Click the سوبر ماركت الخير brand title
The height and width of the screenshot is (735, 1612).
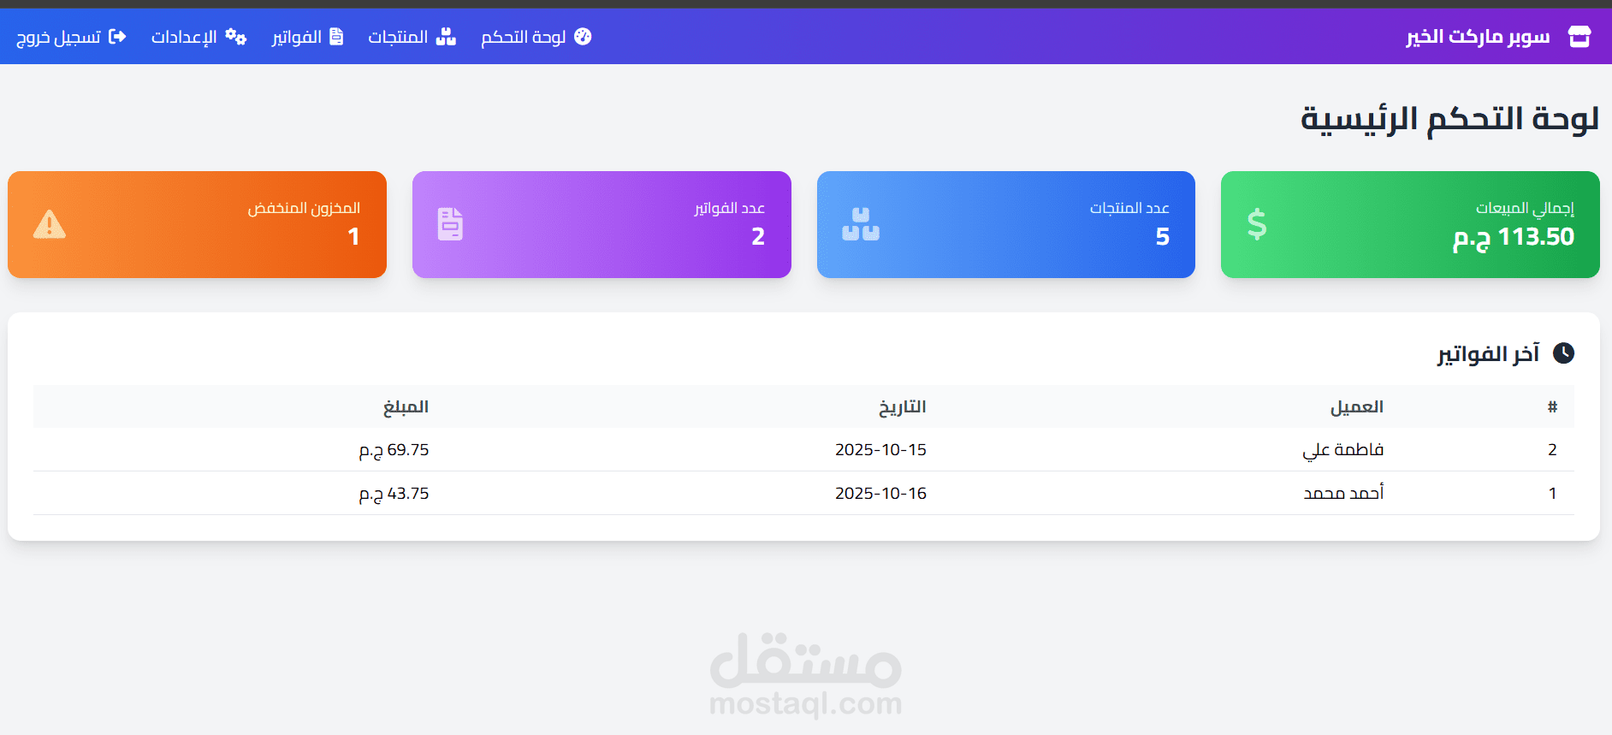point(1478,36)
